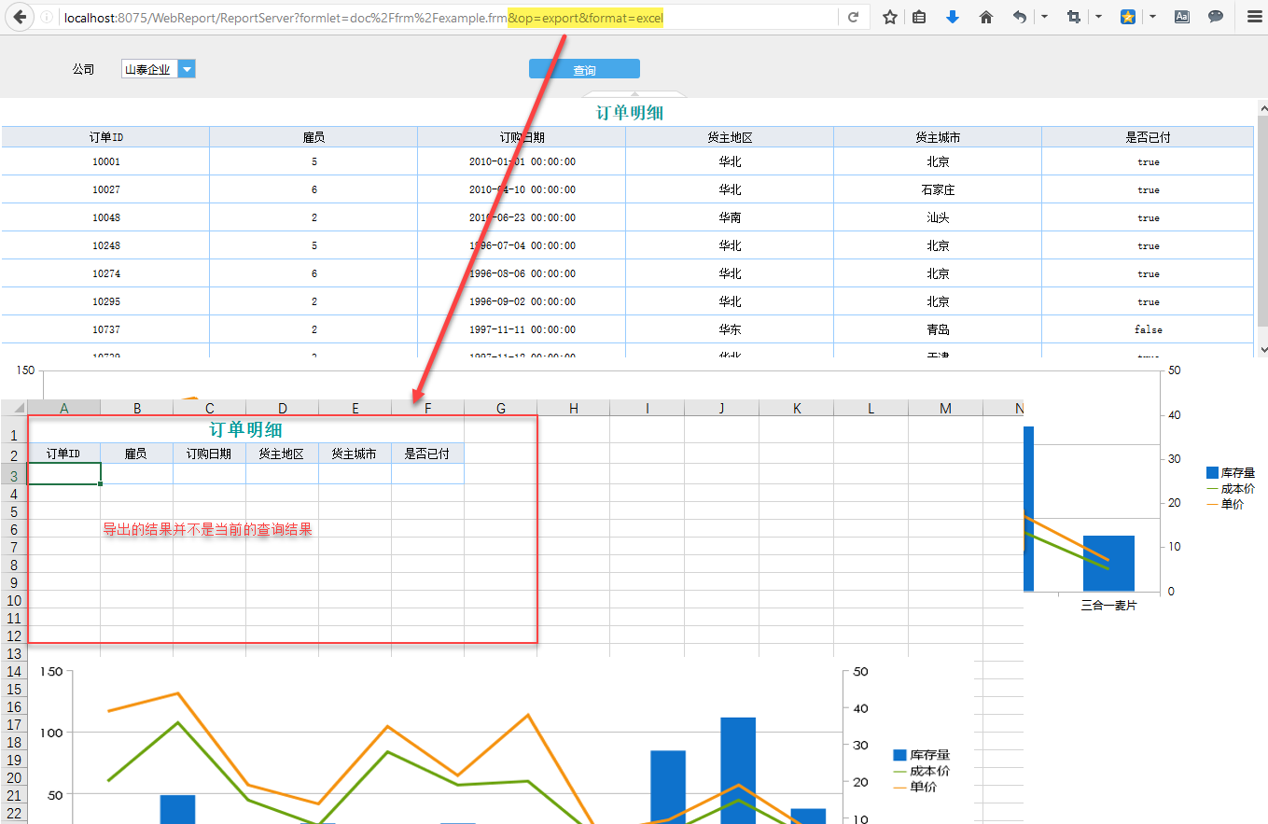Click the city cell 汕头
This screenshot has width=1268, height=824.
click(x=938, y=217)
